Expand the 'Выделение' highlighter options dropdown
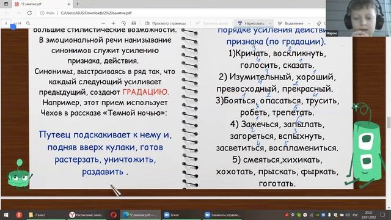 [309, 23]
